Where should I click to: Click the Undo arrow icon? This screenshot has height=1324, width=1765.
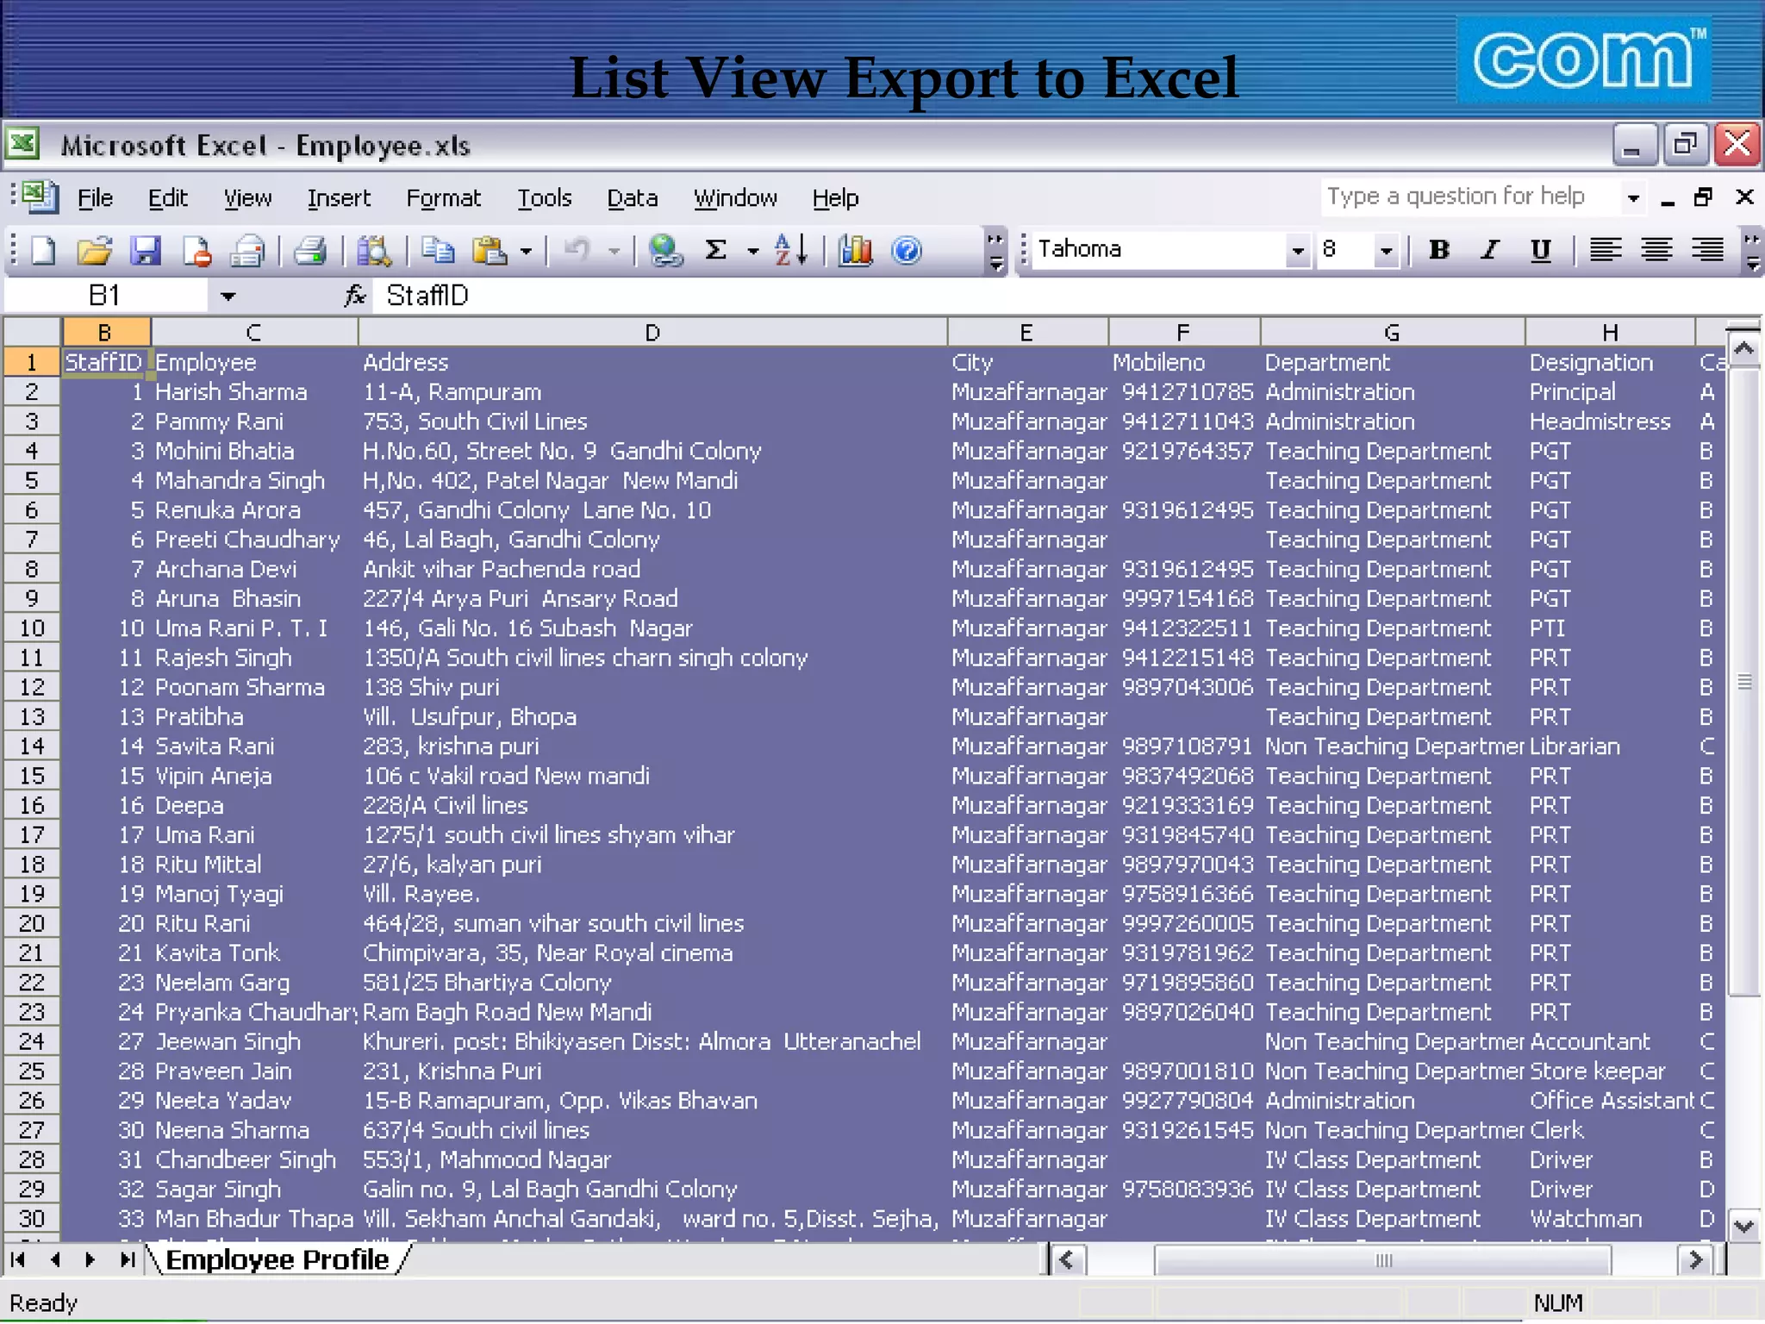coord(576,251)
